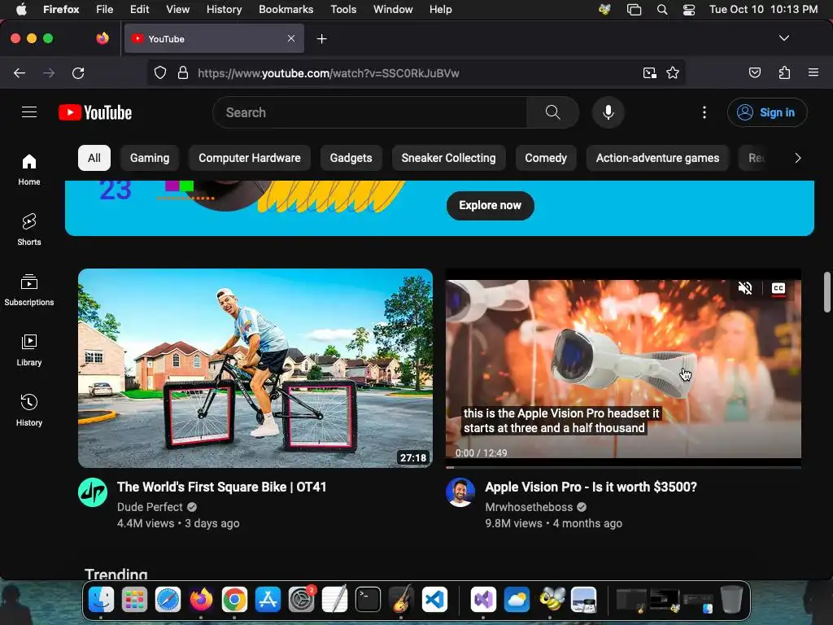Start voice search with microphone icon
This screenshot has width=833, height=625.
608,112
